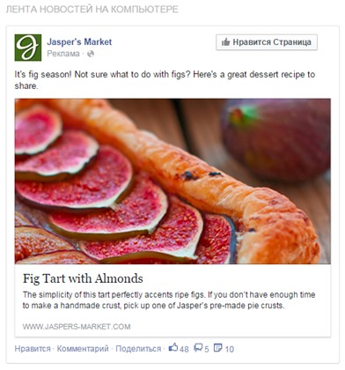Click the thumbs-up icon next to 48
This screenshot has height=370, width=345.
(x=173, y=348)
